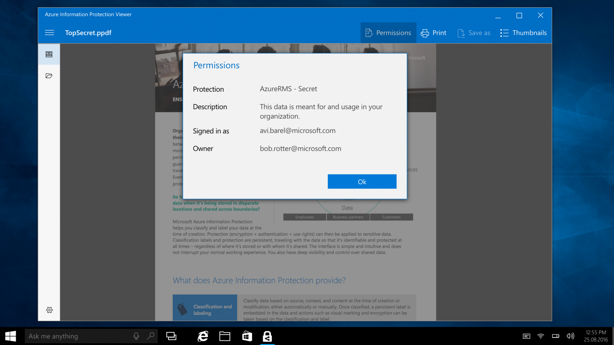
Task: Select the Print icon
Action: 434,33
